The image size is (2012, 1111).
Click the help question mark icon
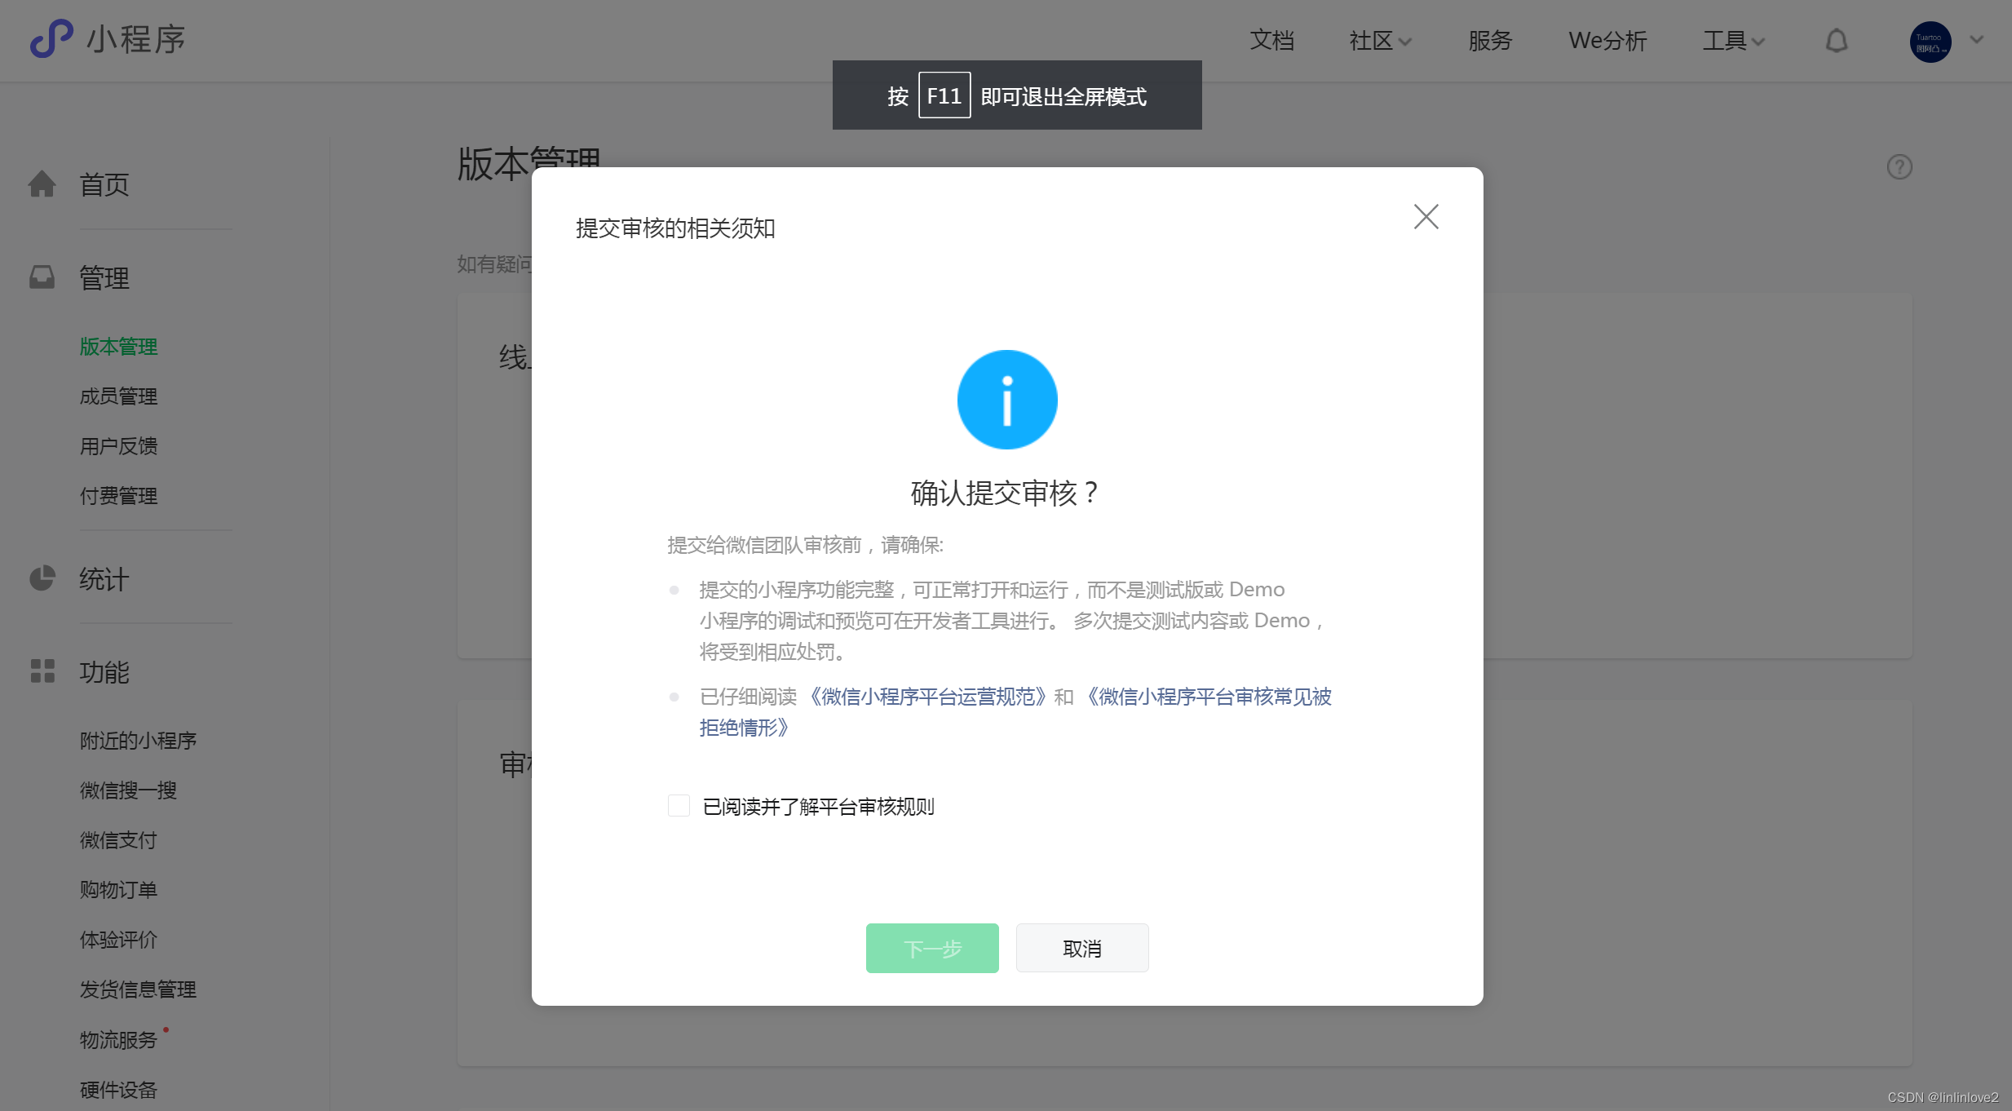click(x=1899, y=167)
